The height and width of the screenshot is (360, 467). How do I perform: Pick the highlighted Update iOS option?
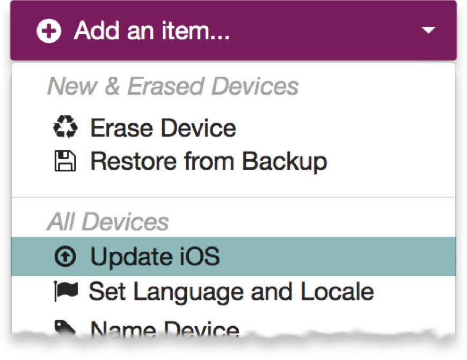pyautogui.click(x=155, y=258)
